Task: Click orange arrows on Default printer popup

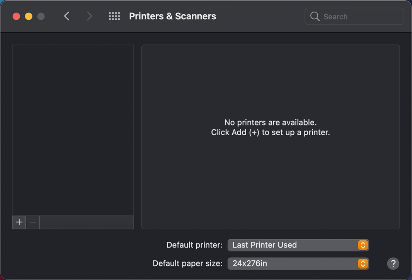Action: pyautogui.click(x=363, y=245)
